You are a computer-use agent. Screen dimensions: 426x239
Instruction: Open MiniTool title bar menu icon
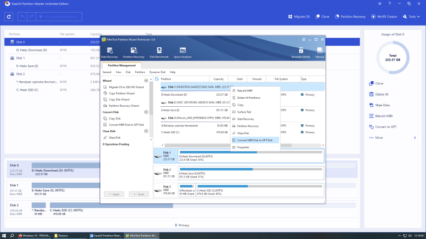tap(304, 39)
